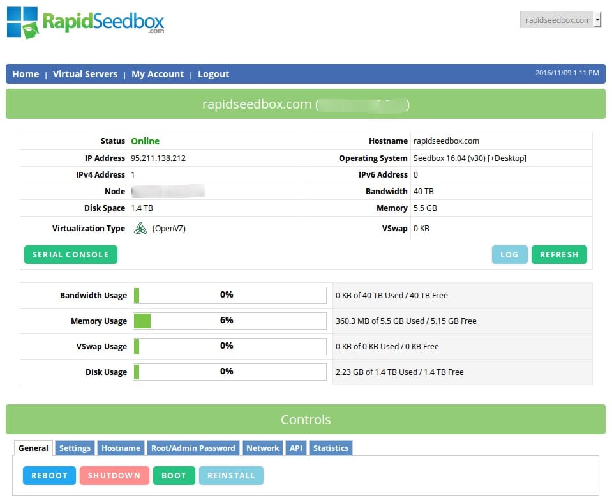Image resolution: width=612 pixels, height=504 pixels.
Task: Click the Reinstall button
Action: coord(231,475)
